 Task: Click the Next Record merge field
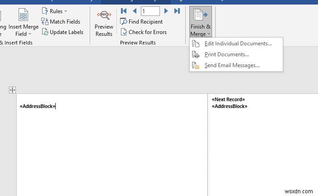click(228, 99)
